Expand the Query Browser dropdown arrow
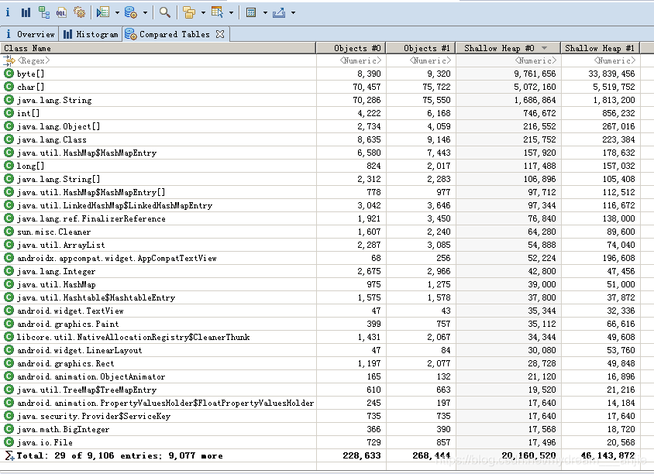Viewport: 654px width, 474px height. tap(145, 13)
